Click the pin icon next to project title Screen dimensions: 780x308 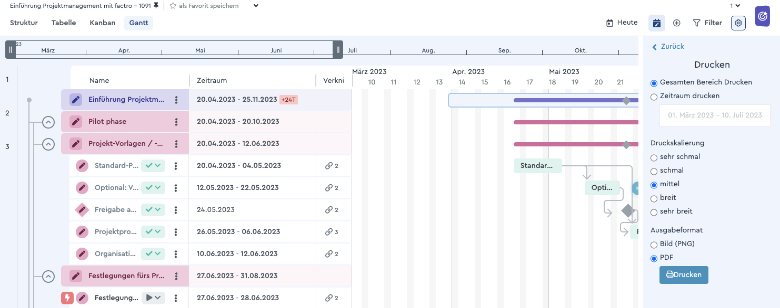(x=156, y=6)
